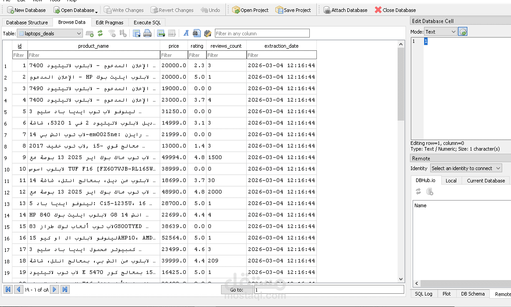Screen dimensions: 511x307
Task: Refresh the table data with green arrows icon
Action: pyautogui.click(x=100, y=33)
